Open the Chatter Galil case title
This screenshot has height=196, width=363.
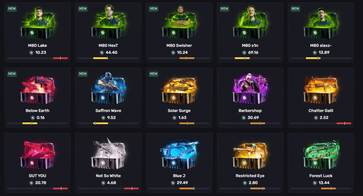click(x=321, y=110)
